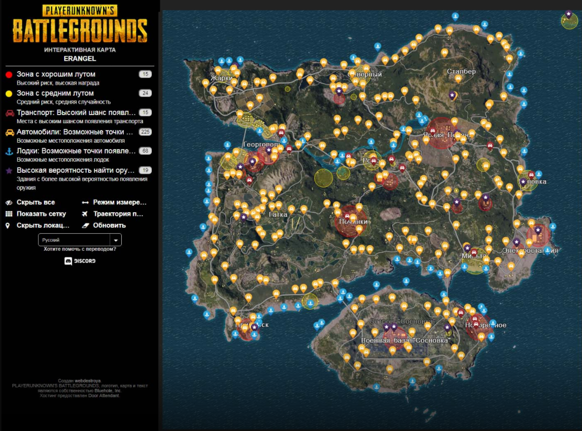
Task: Click the 'Стапбер' location label
Action: click(461, 71)
